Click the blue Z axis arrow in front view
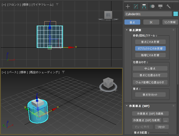The height and width of the screenshot is (136, 179). click(50, 26)
